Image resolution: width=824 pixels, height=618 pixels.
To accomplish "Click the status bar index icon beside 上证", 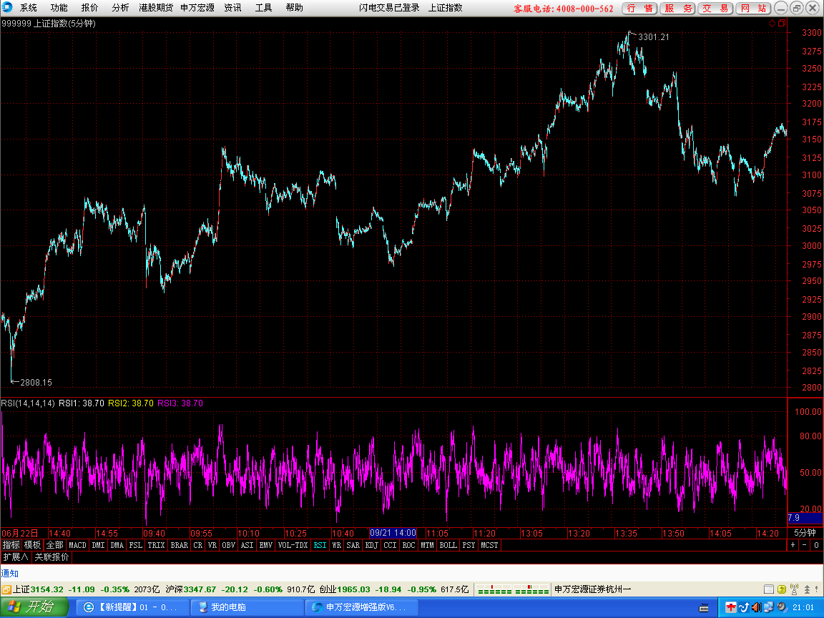I will click(x=6, y=589).
